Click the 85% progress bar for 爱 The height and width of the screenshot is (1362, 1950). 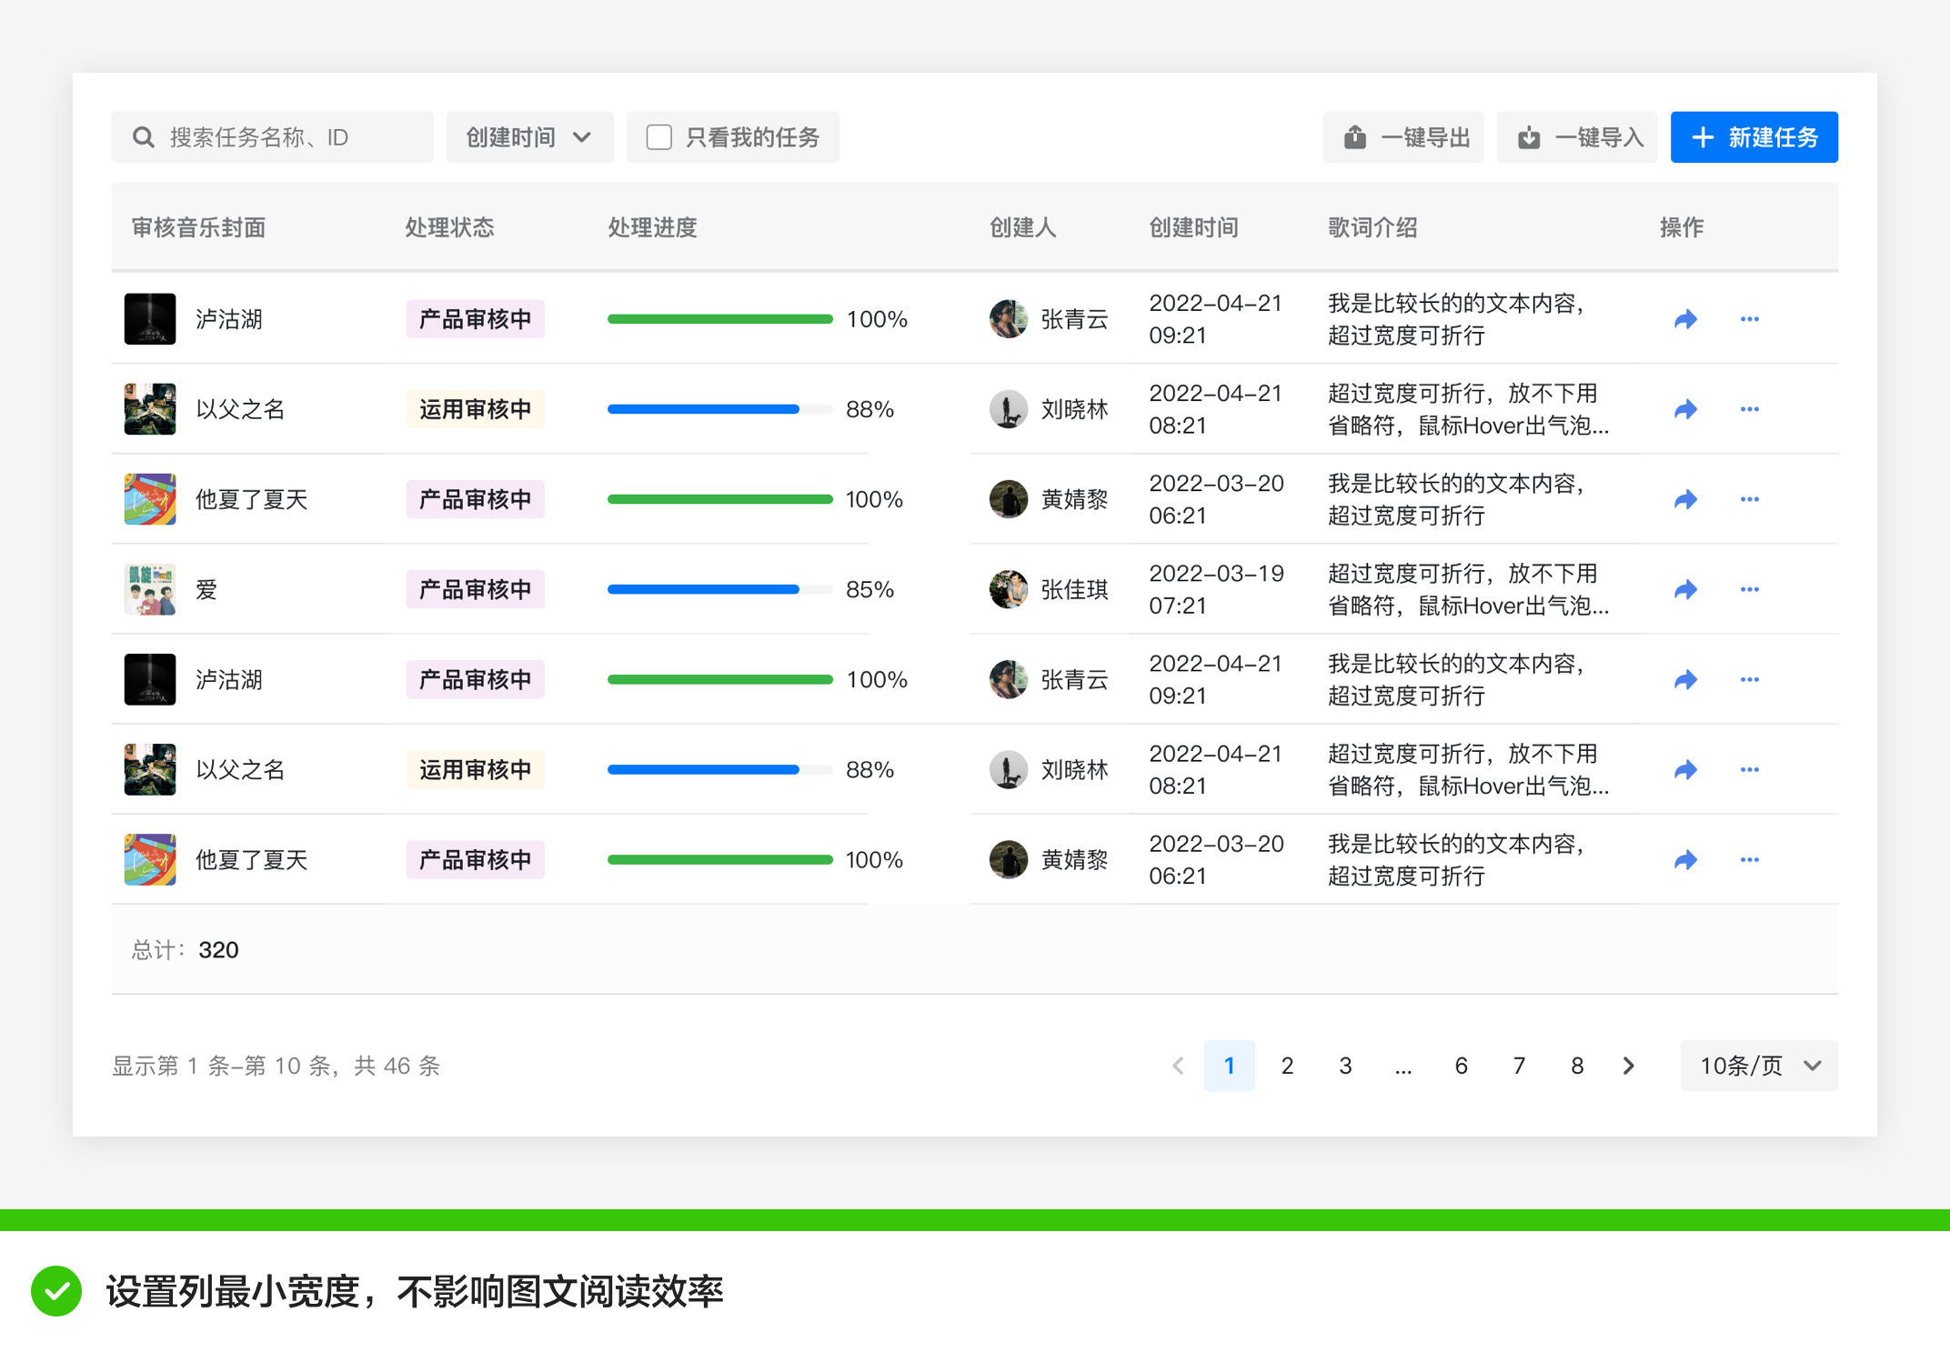(x=719, y=589)
